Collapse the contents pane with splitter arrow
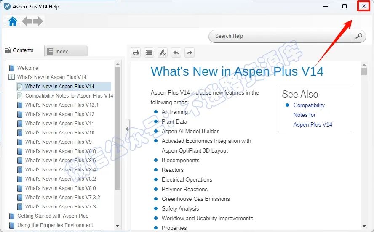 tap(127, 129)
